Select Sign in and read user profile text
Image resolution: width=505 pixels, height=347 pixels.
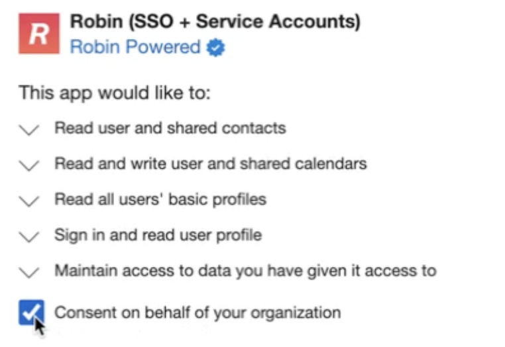pos(158,235)
